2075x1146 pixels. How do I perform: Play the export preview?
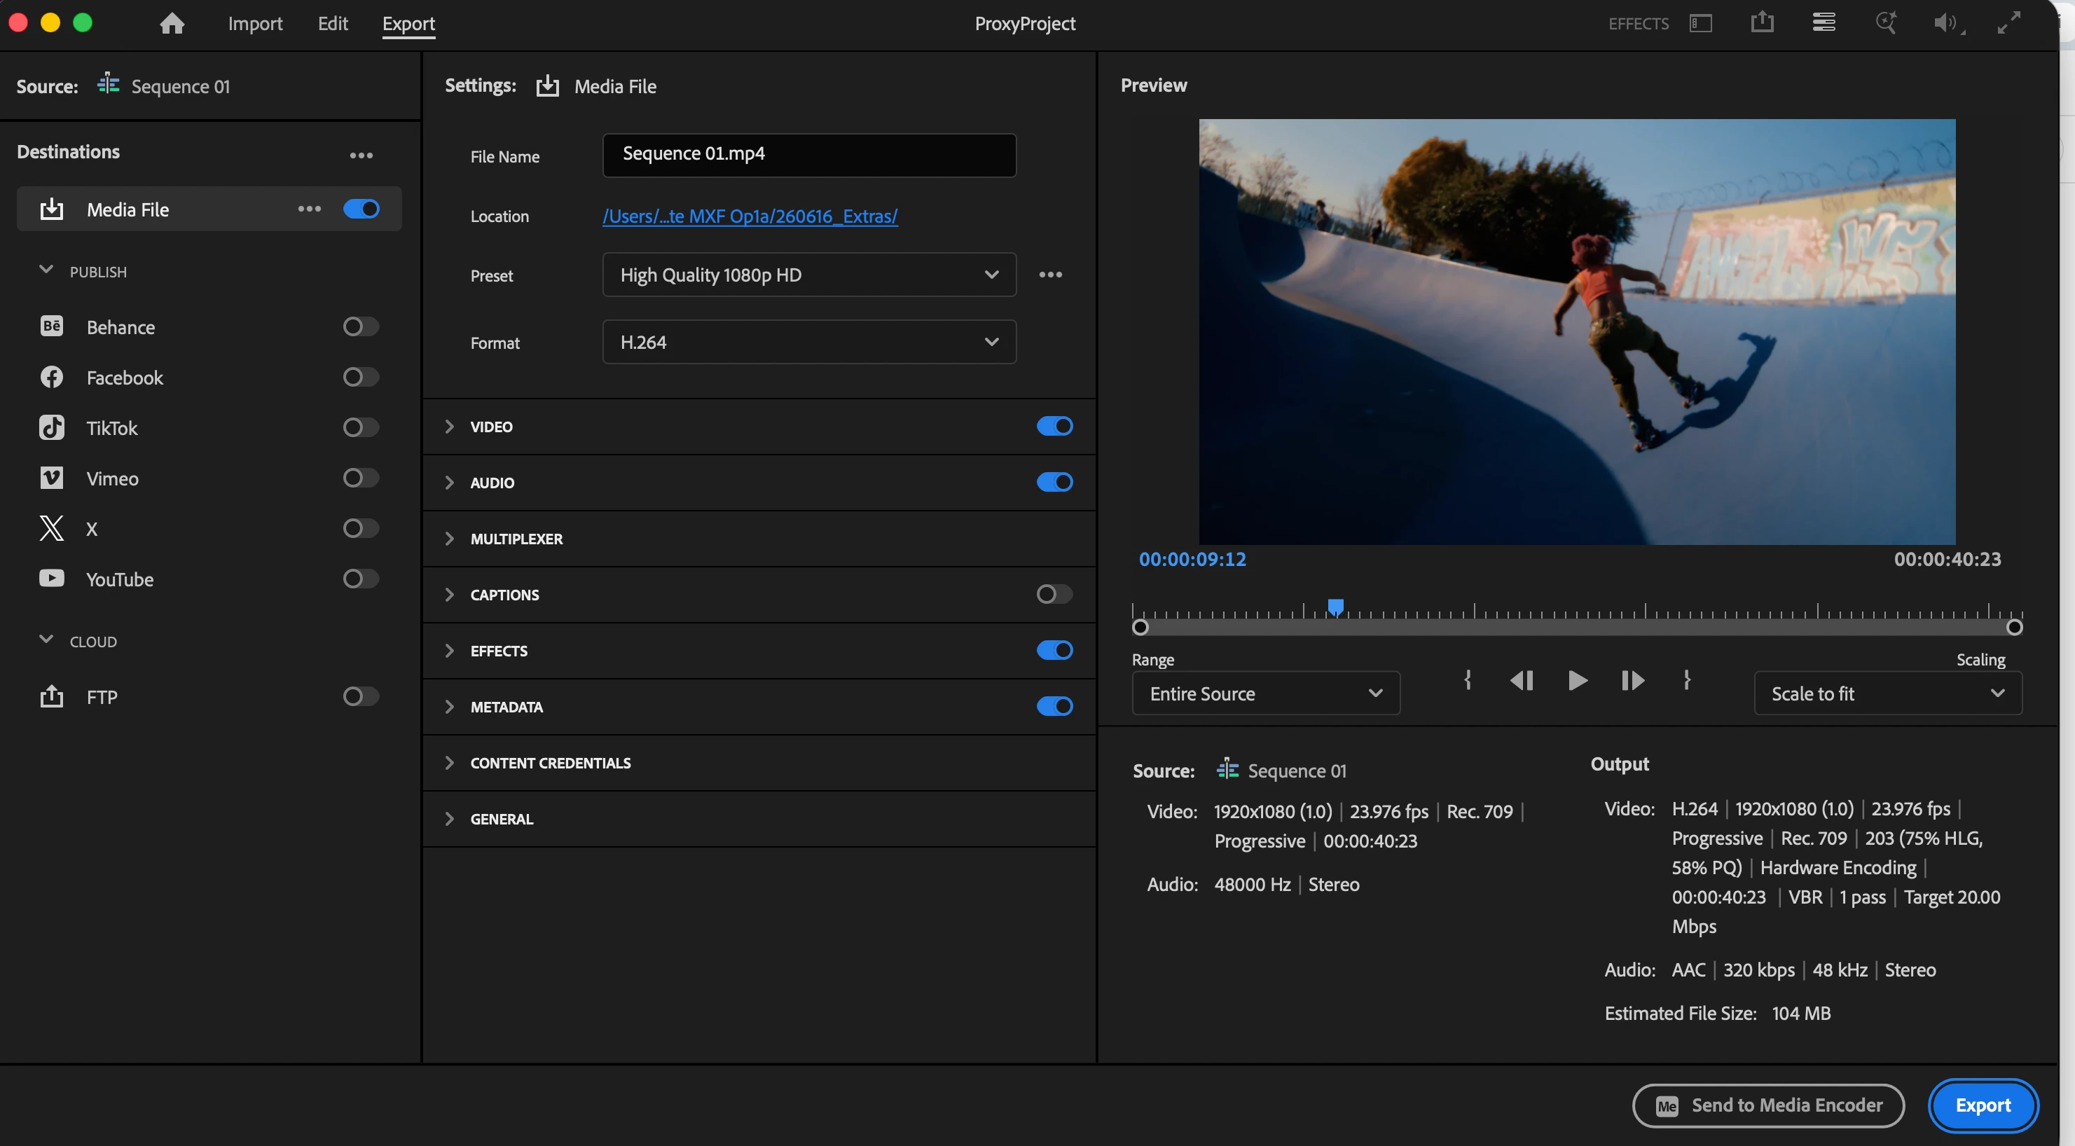[1577, 680]
